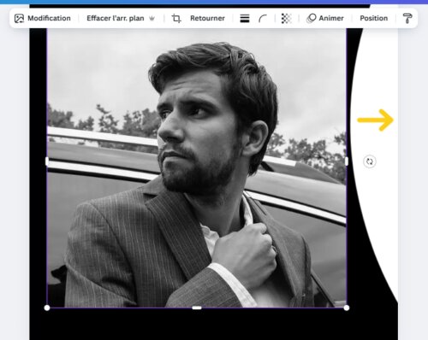Click the rotate handle beside the image
Screen dimensions: 428x340
point(370,161)
